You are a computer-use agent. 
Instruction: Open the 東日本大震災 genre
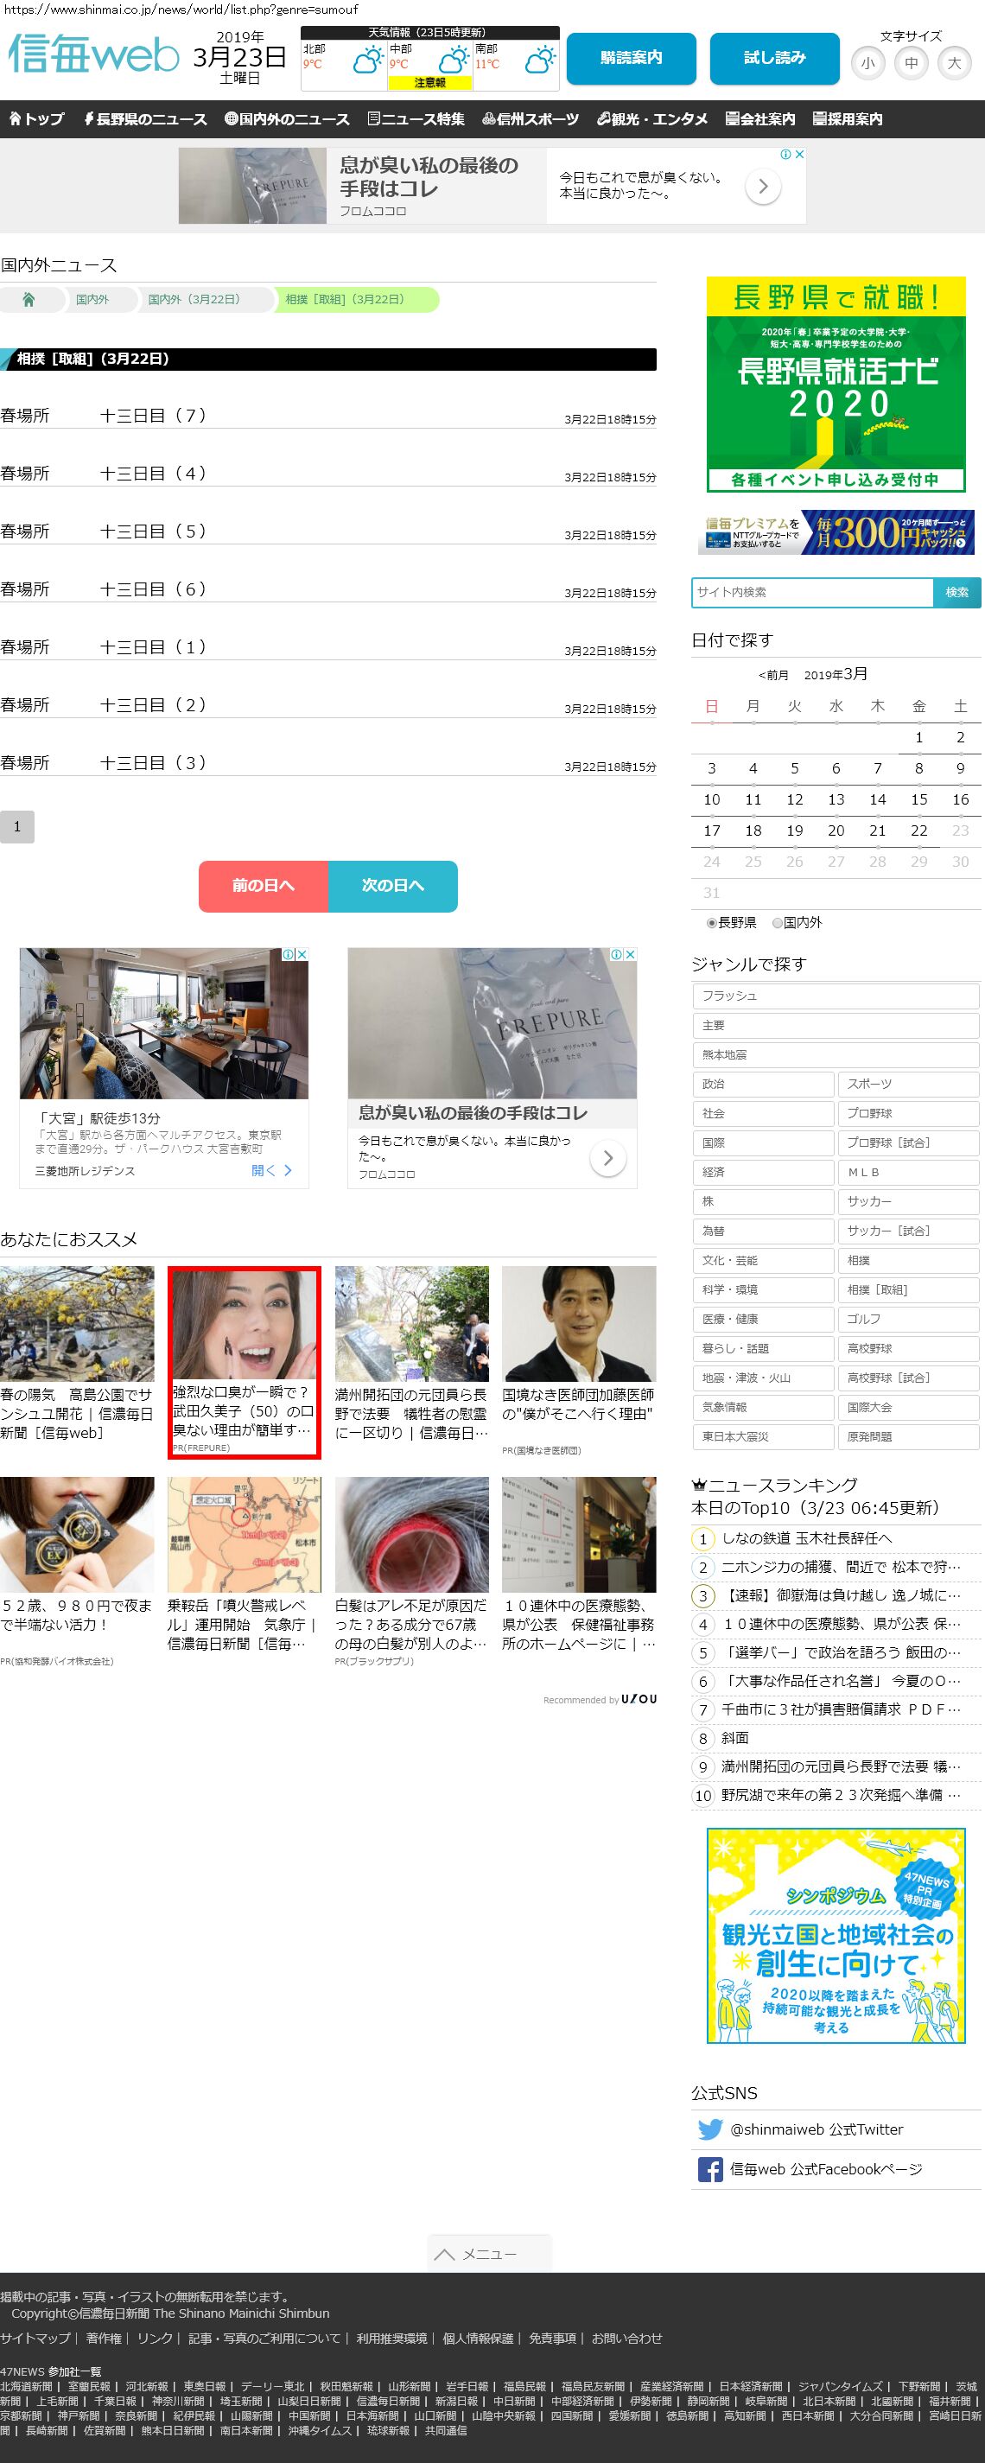click(x=763, y=1437)
